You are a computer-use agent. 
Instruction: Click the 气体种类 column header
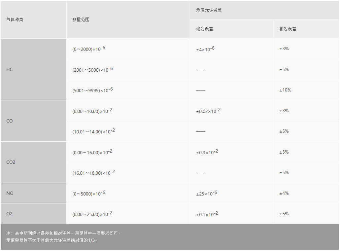pos(15,20)
